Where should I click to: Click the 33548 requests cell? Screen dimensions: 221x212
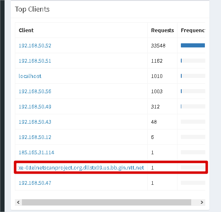[158, 46]
